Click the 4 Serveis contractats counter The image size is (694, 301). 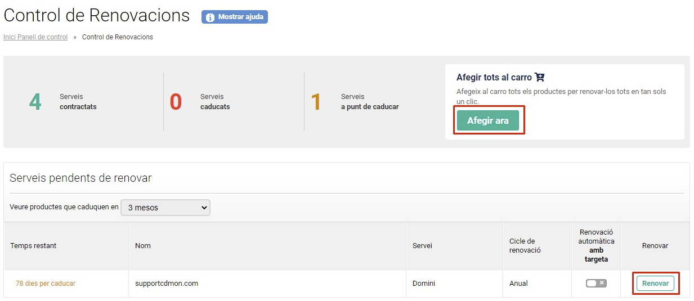tap(63, 102)
